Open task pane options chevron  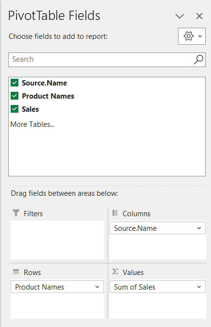pyautogui.click(x=179, y=16)
